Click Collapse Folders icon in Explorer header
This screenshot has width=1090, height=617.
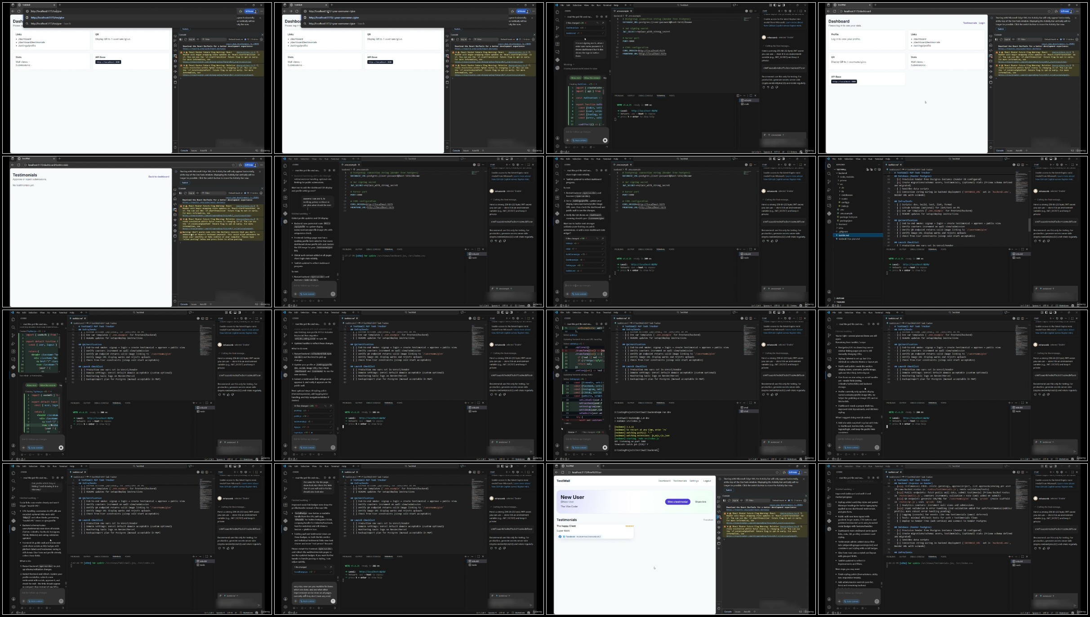879,169
